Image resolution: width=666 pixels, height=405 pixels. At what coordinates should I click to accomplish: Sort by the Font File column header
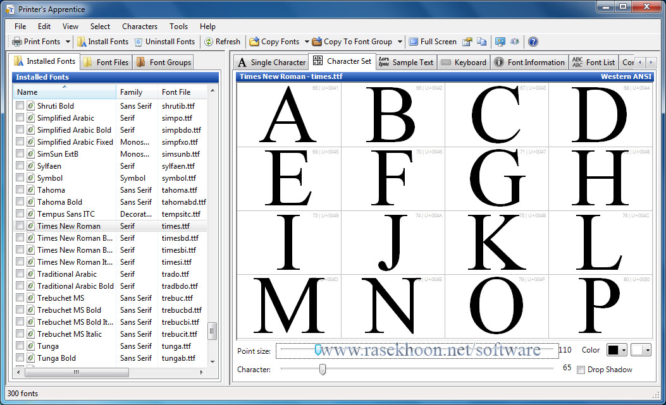coord(183,92)
